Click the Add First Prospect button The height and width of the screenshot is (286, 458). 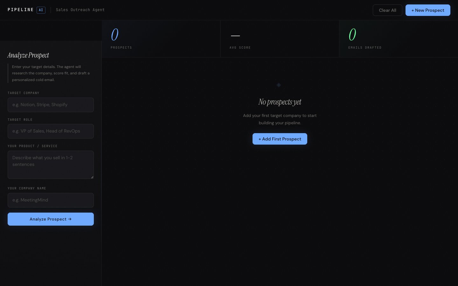click(280, 139)
